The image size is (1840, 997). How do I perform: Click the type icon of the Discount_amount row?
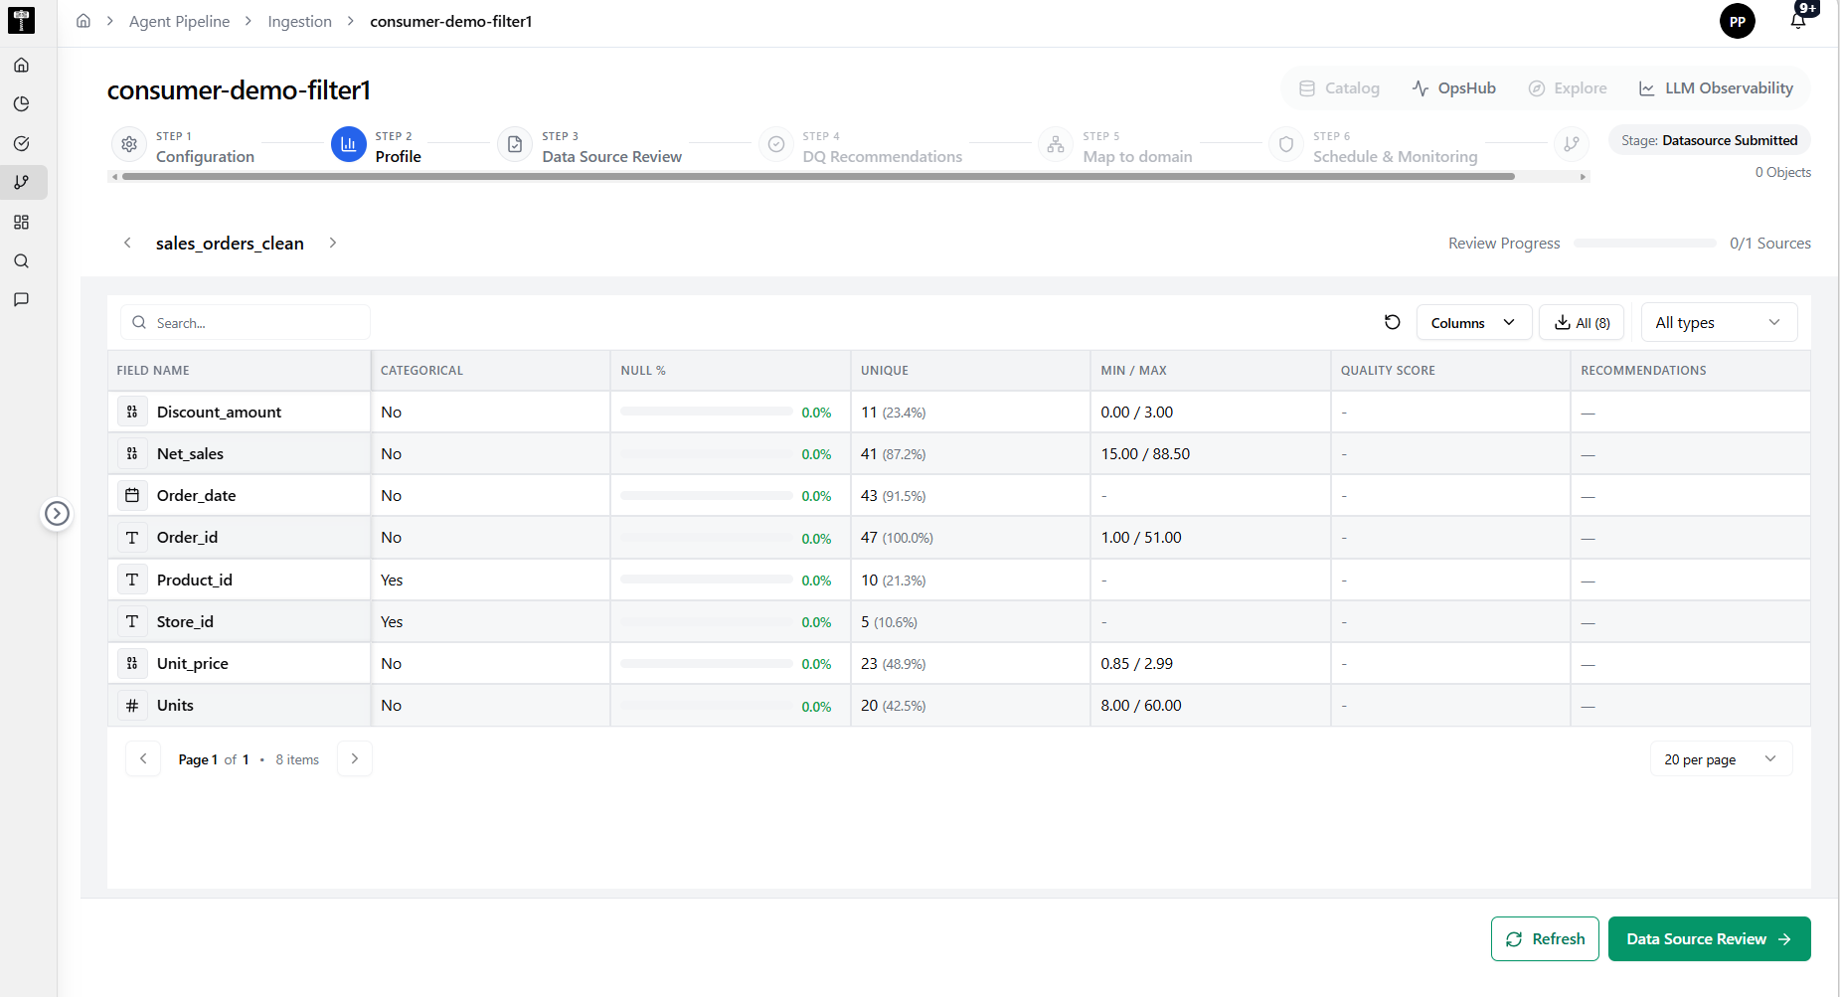coord(132,412)
